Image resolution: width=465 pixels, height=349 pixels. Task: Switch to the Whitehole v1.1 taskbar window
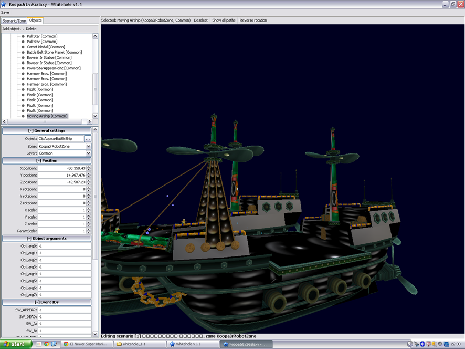point(192,344)
